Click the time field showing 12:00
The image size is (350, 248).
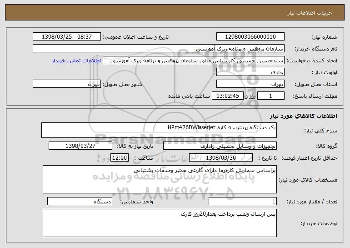click(120, 158)
